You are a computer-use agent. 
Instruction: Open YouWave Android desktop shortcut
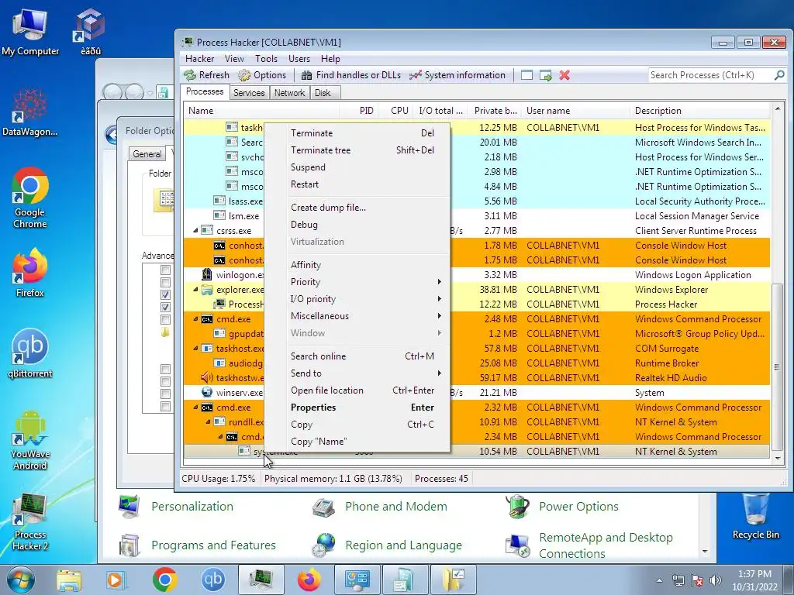point(30,440)
